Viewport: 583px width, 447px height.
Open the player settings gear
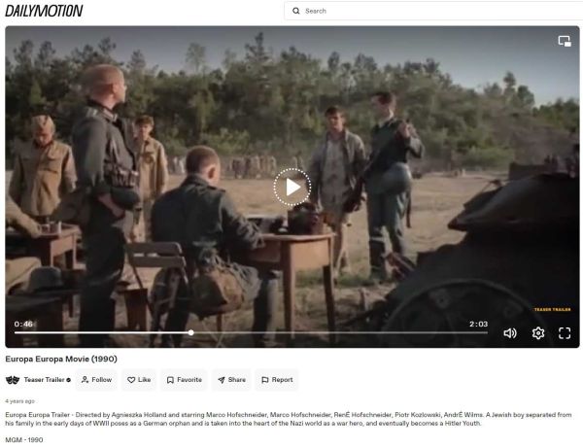pos(538,333)
